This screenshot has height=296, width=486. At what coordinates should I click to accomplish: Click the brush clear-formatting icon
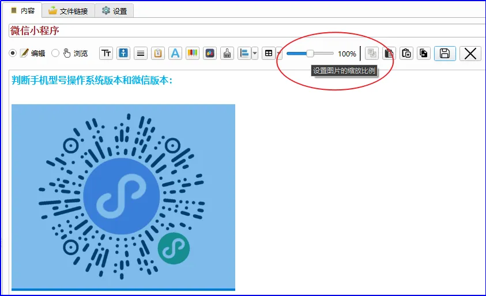[227, 53]
